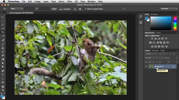Image resolution: width=179 pixels, height=100 pixels.
Task: Switch to the Paths tab
Action: coord(163,51)
